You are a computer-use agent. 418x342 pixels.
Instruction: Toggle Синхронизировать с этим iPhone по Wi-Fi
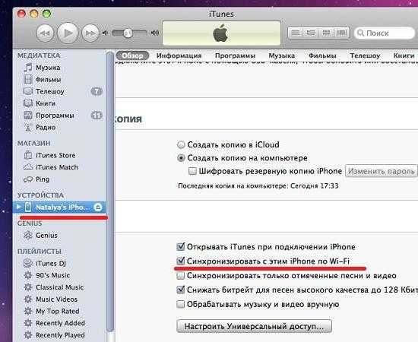click(x=181, y=261)
